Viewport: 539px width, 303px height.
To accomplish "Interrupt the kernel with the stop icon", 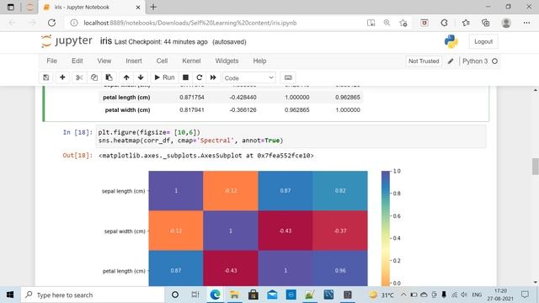I will point(185,77).
